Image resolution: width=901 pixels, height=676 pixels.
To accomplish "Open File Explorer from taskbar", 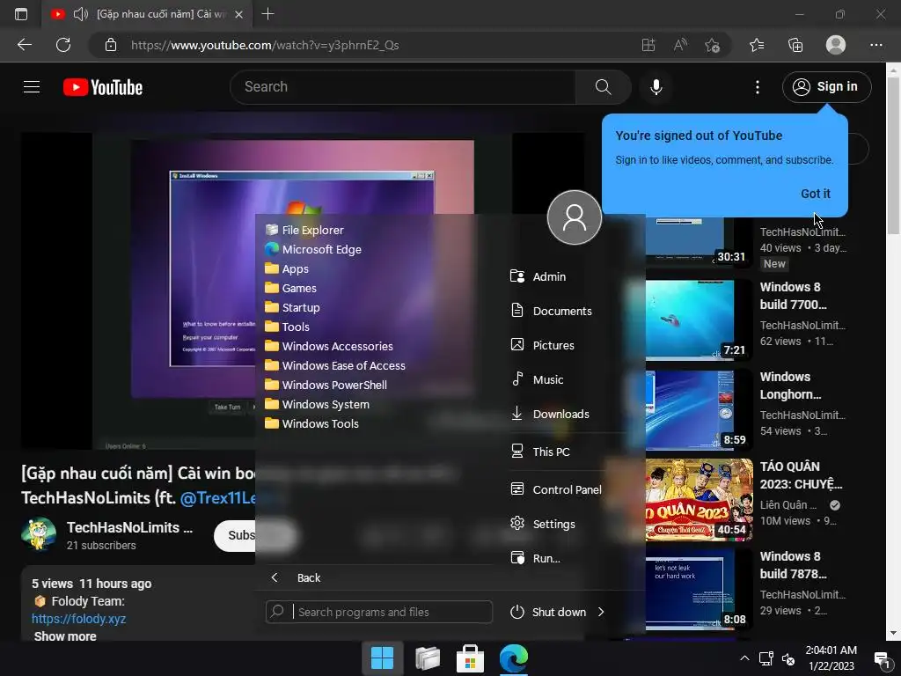I will click(427, 658).
